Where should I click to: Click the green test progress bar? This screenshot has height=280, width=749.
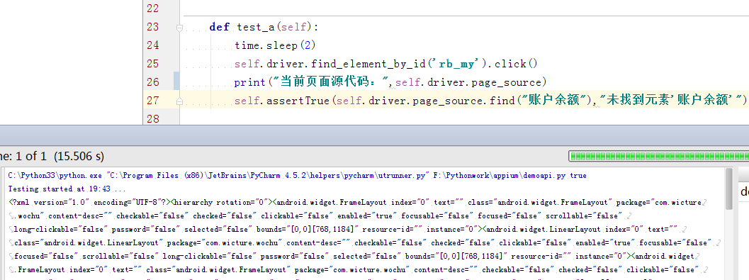tap(659, 156)
